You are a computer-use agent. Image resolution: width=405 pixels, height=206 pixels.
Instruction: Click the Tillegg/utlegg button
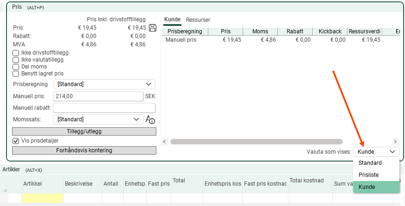[84, 131]
